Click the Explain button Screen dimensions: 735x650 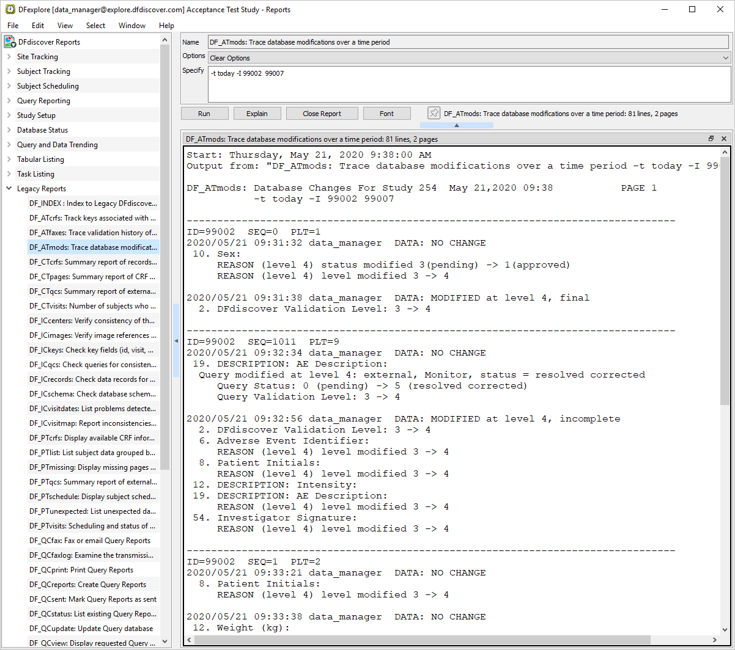(x=257, y=114)
